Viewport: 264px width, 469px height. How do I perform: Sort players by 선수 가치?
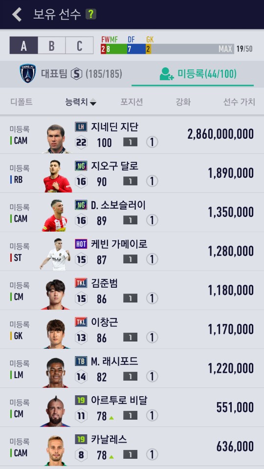pyautogui.click(x=239, y=102)
